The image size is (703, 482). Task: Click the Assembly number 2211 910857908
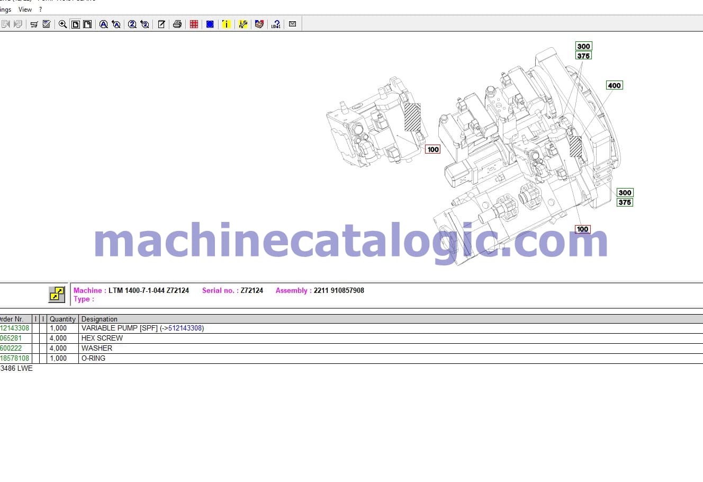tap(339, 290)
